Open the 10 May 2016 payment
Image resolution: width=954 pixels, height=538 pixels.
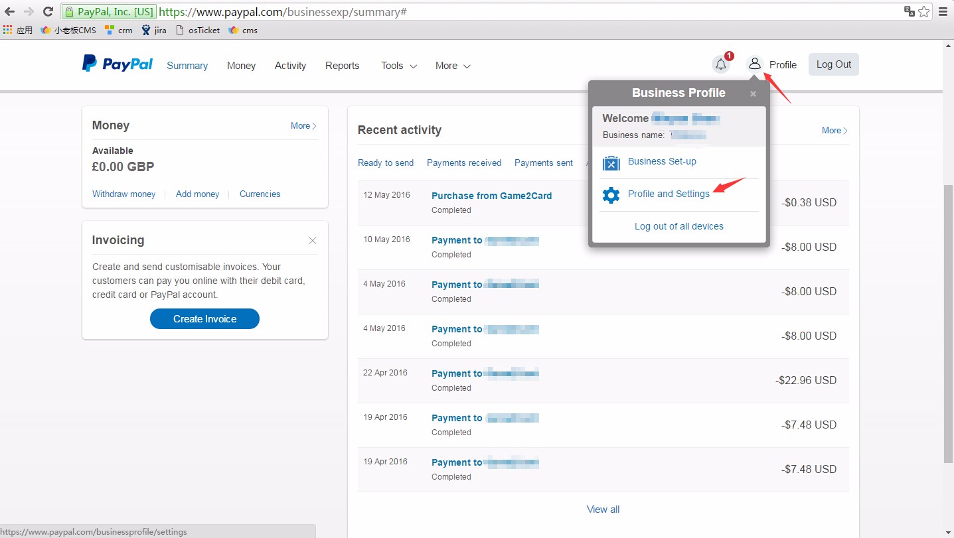(485, 240)
